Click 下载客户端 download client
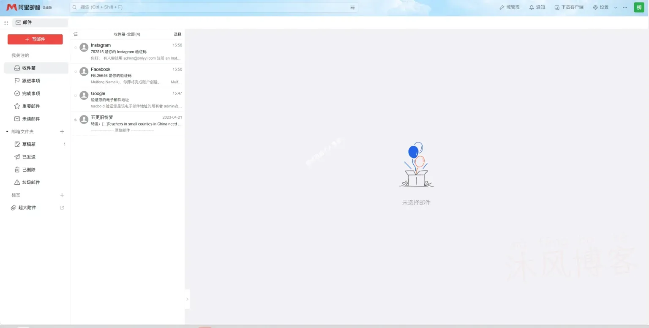This screenshot has width=649, height=328. [569, 7]
